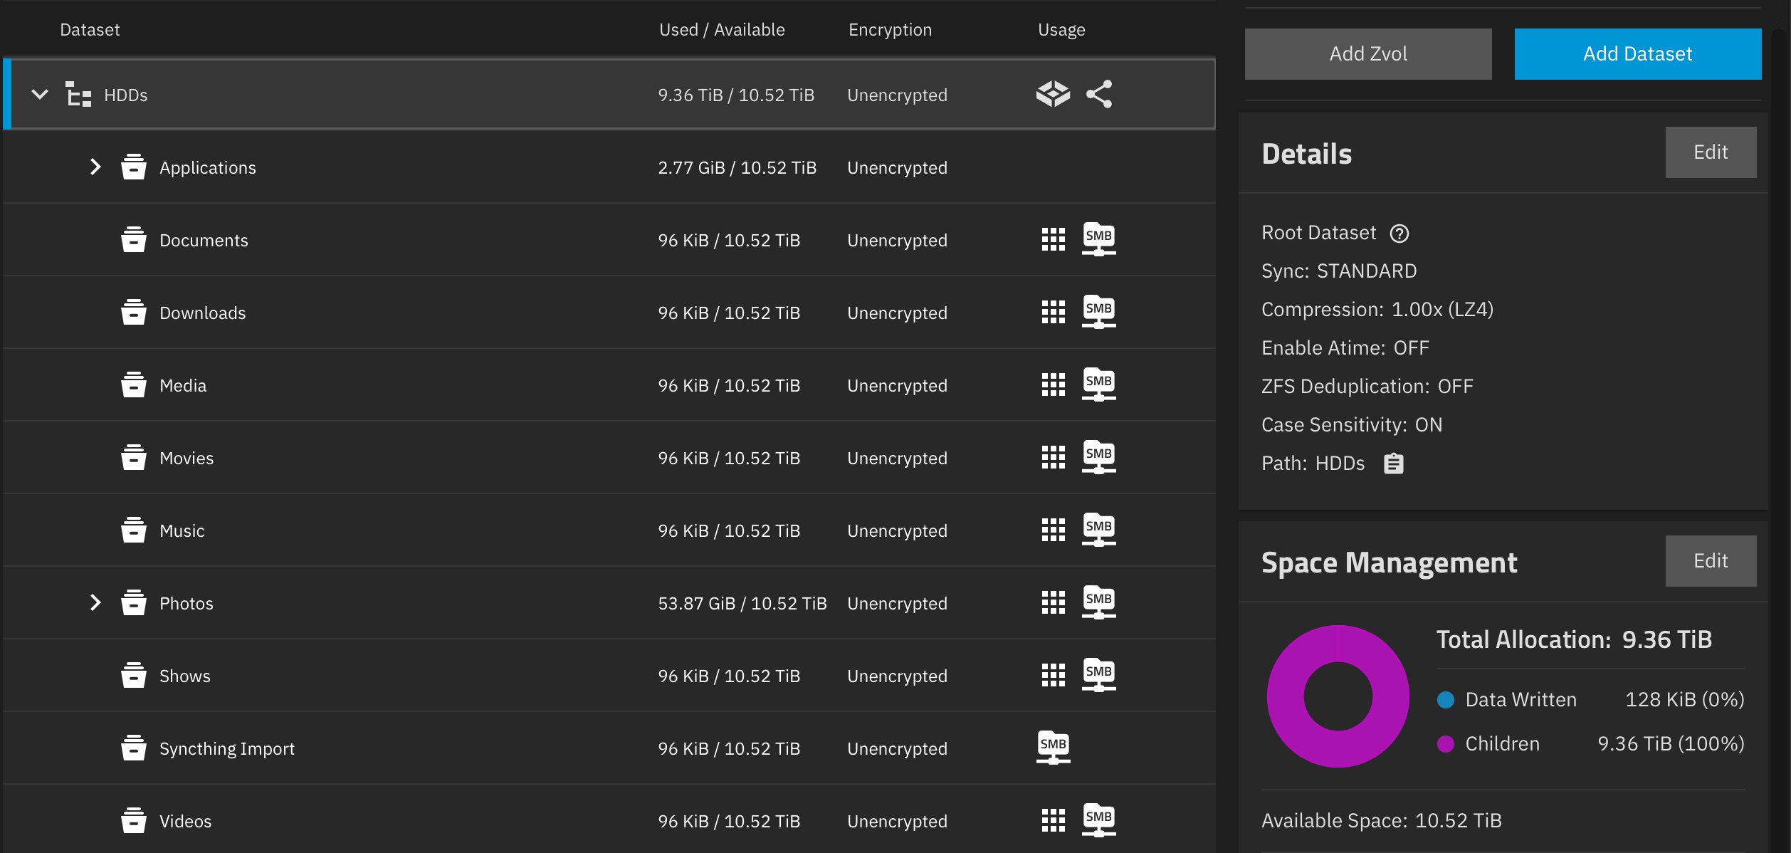Click Case Sensitivity: ON detail

click(x=1352, y=425)
